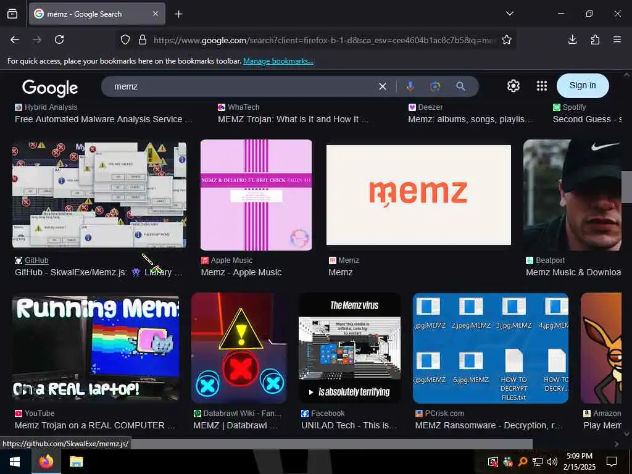Image resolution: width=632 pixels, height=474 pixels.
Task: Reload the current page
Action: pos(59,39)
